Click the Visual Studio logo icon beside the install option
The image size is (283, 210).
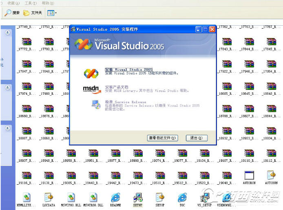pyautogui.click(x=91, y=73)
